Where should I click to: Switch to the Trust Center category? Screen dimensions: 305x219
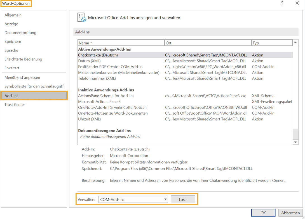[x=15, y=105]
